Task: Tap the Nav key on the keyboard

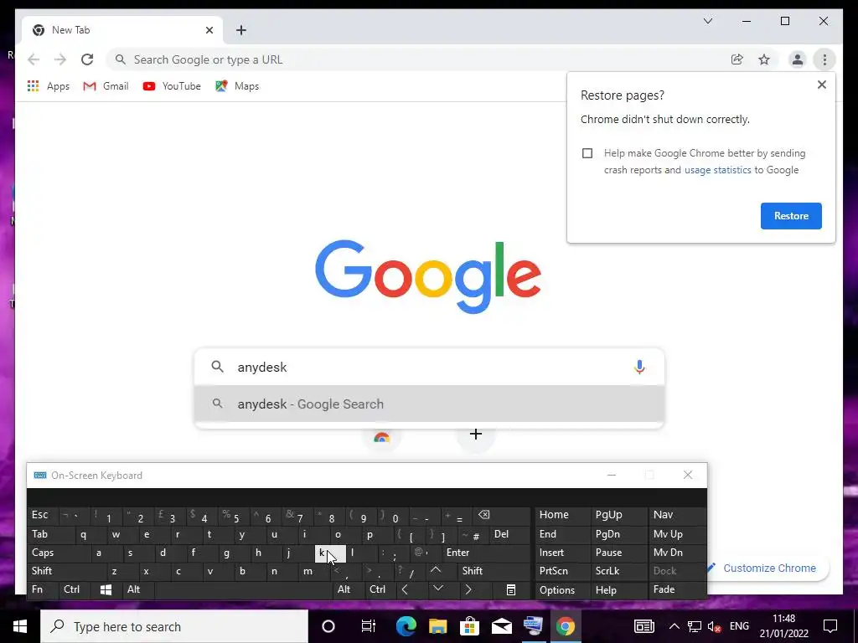Action: pos(677,515)
